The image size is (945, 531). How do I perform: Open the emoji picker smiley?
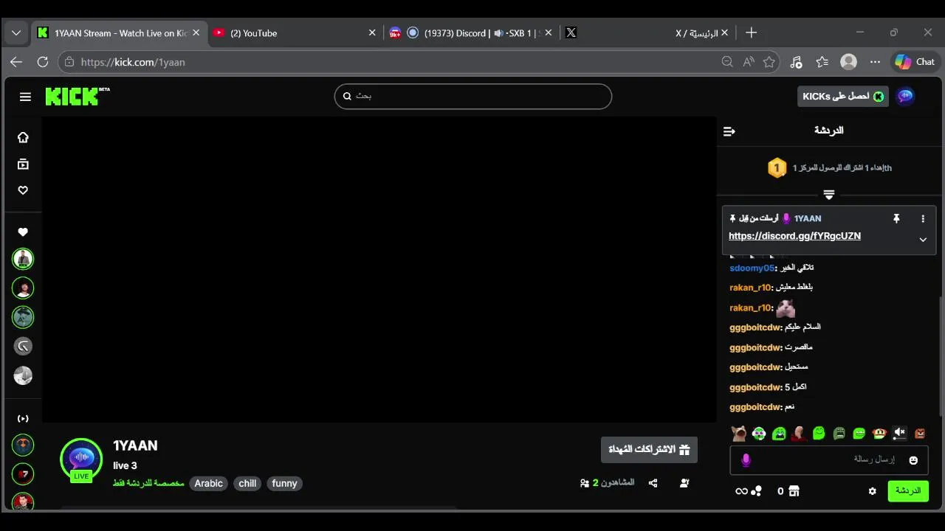pyautogui.click(x=913, y=460)
